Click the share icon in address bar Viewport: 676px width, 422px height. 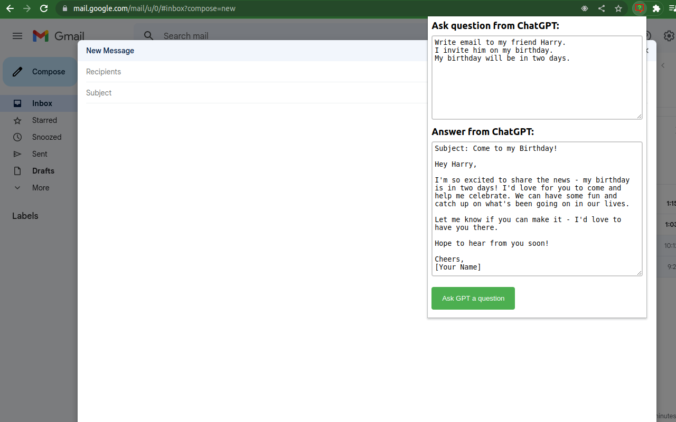pyautogui.click(x=602, y=8)
